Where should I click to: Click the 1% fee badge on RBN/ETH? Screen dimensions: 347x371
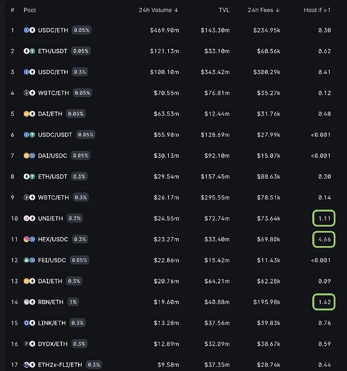tap(73, 302)
